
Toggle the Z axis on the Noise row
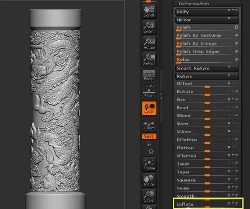(236, 187)
